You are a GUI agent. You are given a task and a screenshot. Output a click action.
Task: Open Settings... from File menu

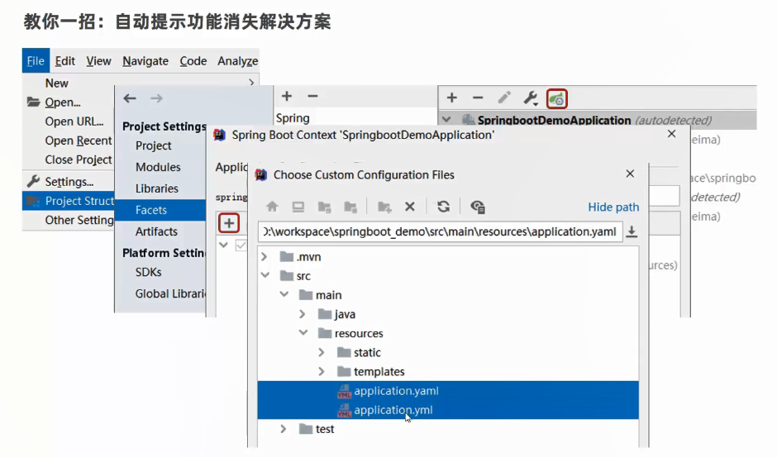69,182
